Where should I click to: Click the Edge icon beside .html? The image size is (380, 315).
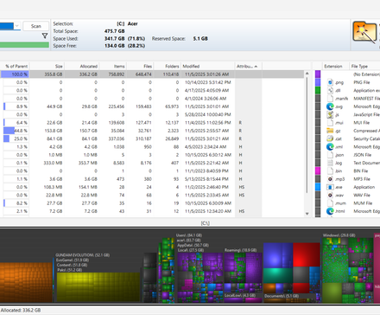click(x=330, y=211)
